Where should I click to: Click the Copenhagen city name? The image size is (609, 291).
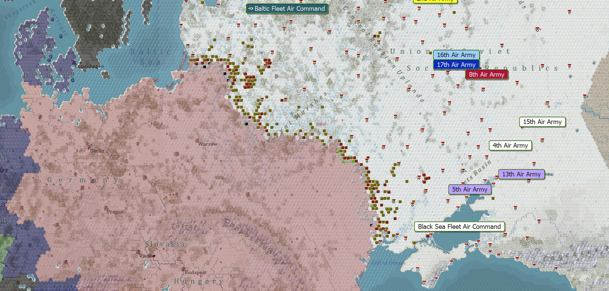tap(90, 66)
